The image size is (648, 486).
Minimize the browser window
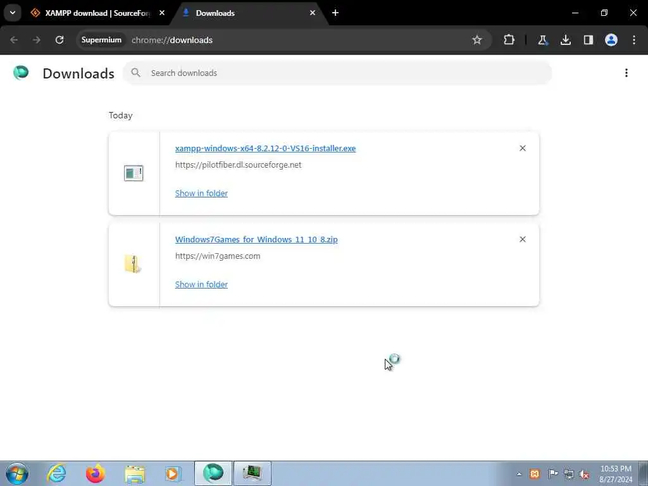click(x=575, y=13)
